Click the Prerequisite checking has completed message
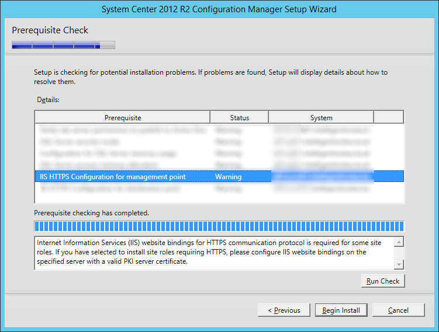Screen dimensions: 439x332 [x=91, y=213]
